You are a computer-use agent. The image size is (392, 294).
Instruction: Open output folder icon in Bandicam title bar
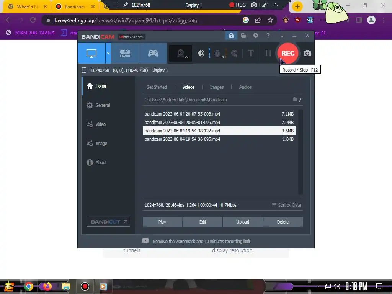(x=243, y=36)
